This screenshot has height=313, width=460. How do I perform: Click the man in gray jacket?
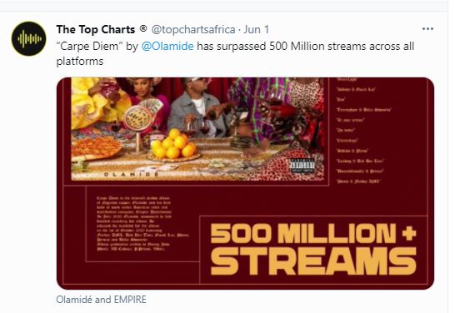click(x=197, y=107)
